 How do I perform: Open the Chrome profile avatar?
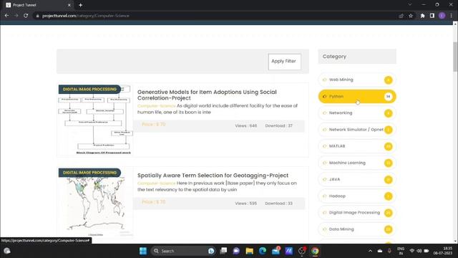point(442,16)
